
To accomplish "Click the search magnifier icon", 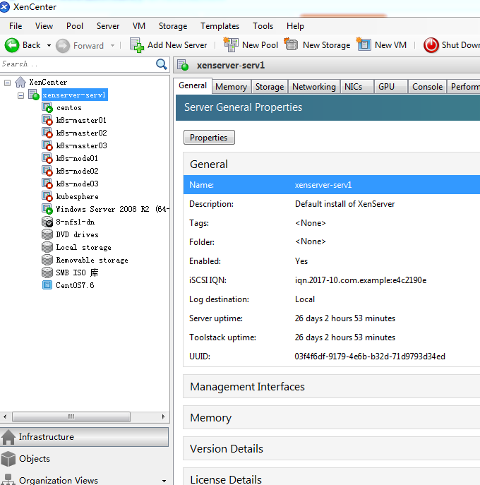I will pyautogui.click(x=162, y=64).
